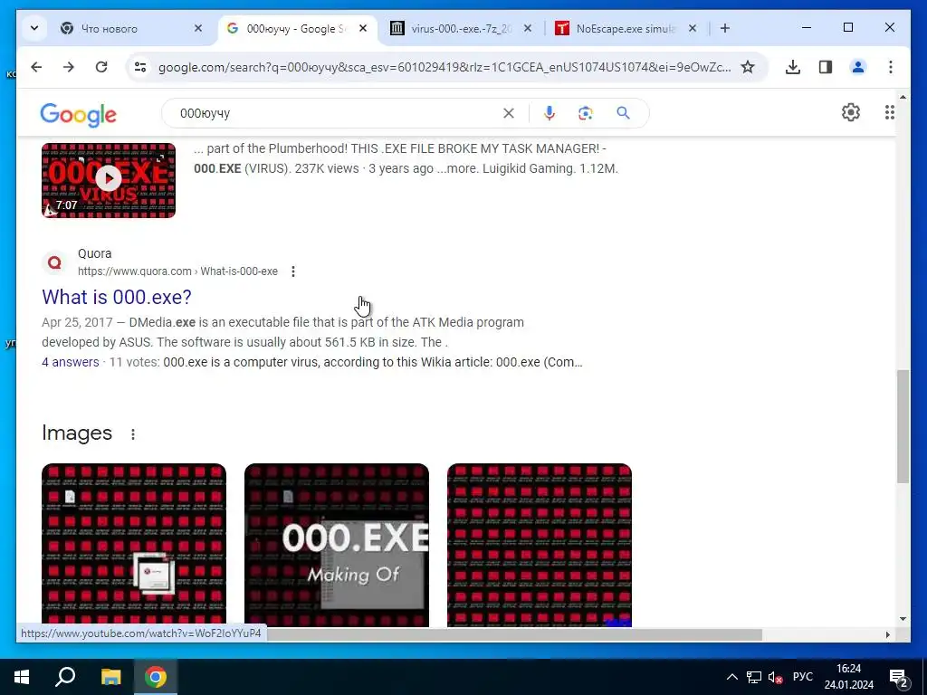
Task: Clear the search query with X
Action: point(509,113)
